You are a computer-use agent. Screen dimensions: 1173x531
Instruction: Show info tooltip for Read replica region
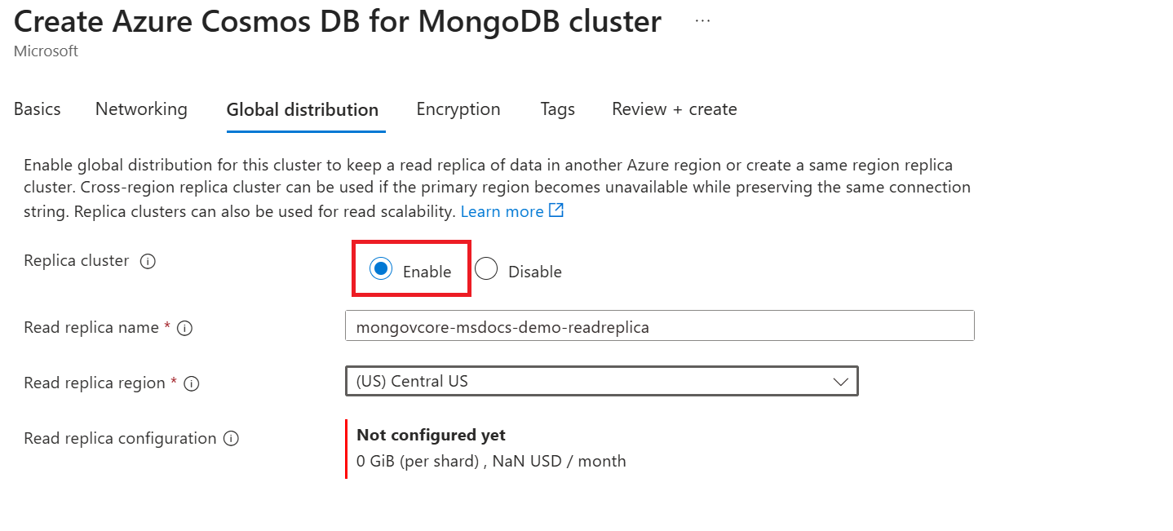tap(192, 383)
